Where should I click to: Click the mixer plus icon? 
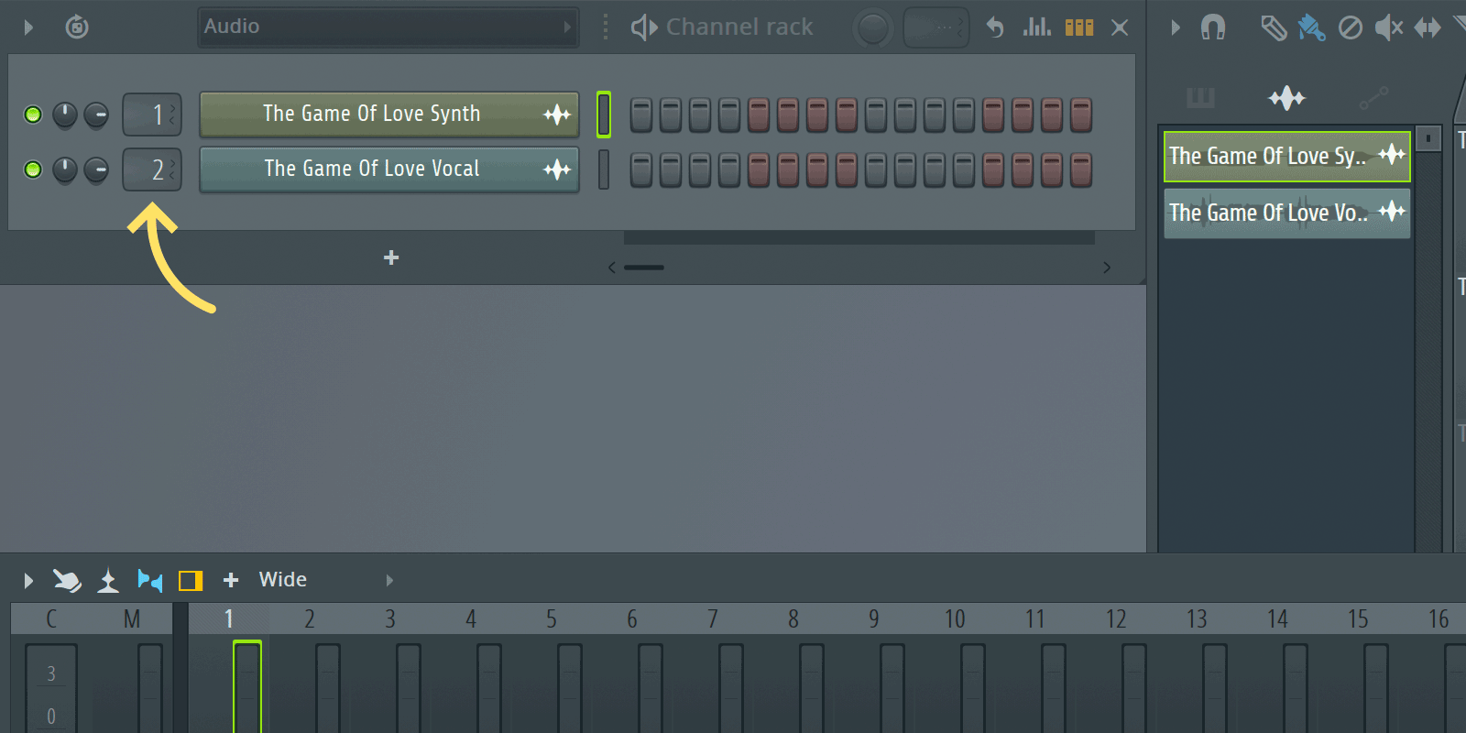pos(231,580)
